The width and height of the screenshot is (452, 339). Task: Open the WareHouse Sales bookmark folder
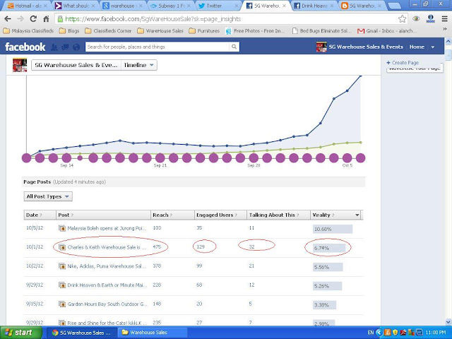click(160, 31)
